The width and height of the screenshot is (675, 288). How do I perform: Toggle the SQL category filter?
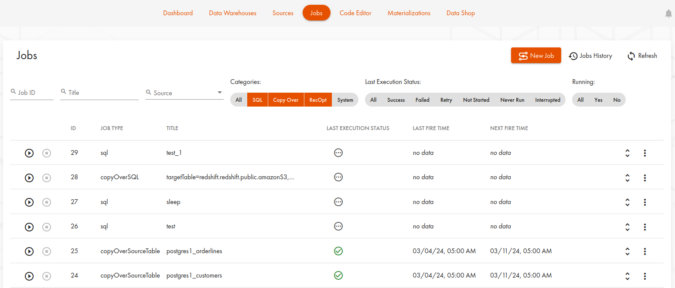point(257,100)
